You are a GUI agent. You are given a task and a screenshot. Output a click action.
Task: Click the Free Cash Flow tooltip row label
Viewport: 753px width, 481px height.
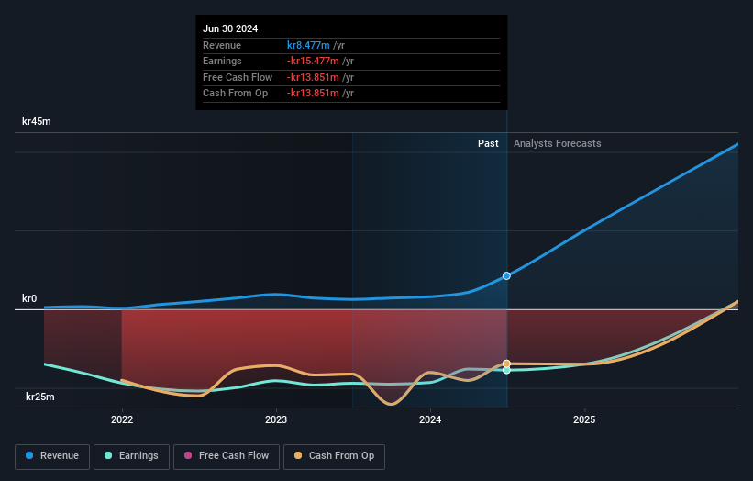click(238, 77)
